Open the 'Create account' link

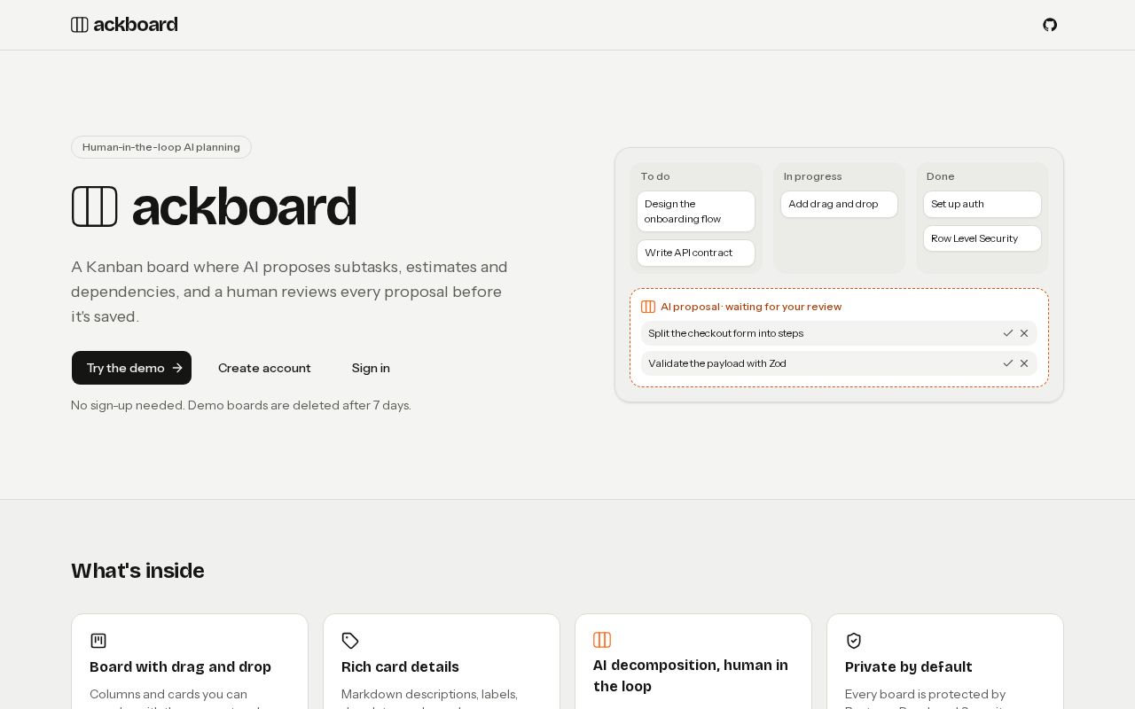[264, 368]
